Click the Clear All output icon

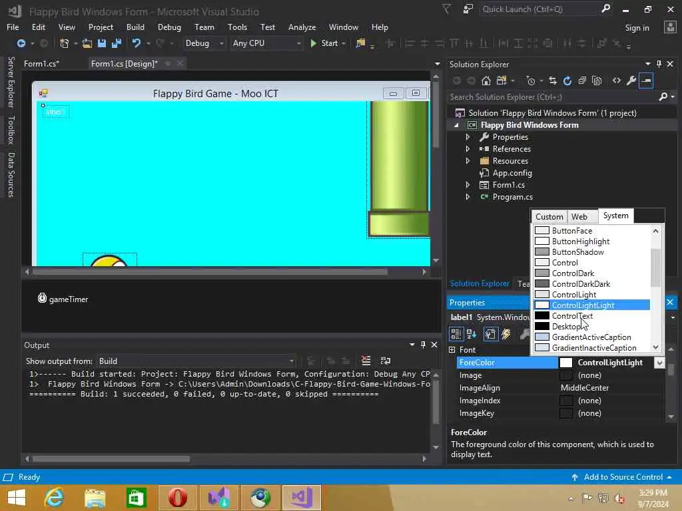(x=366, y=361)
